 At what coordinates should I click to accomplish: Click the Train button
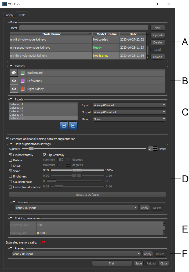(x=112, y=263)
